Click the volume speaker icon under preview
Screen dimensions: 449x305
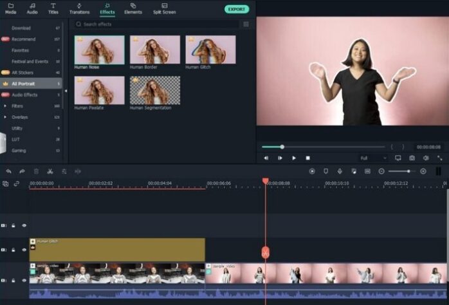pyautogui.click(x=425, y=158)
